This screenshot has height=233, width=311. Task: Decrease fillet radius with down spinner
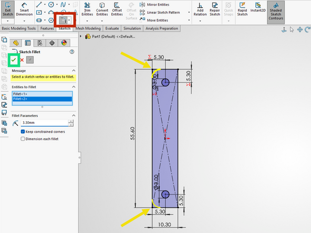[71, 124]
